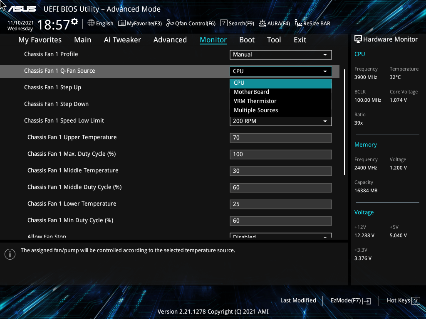Click Core Voltage 1.074 V value
Screen dimensions: 426x319
click(398, 100)
